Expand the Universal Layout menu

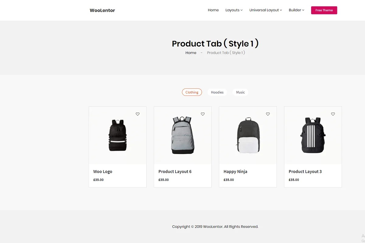coord(266,10)
